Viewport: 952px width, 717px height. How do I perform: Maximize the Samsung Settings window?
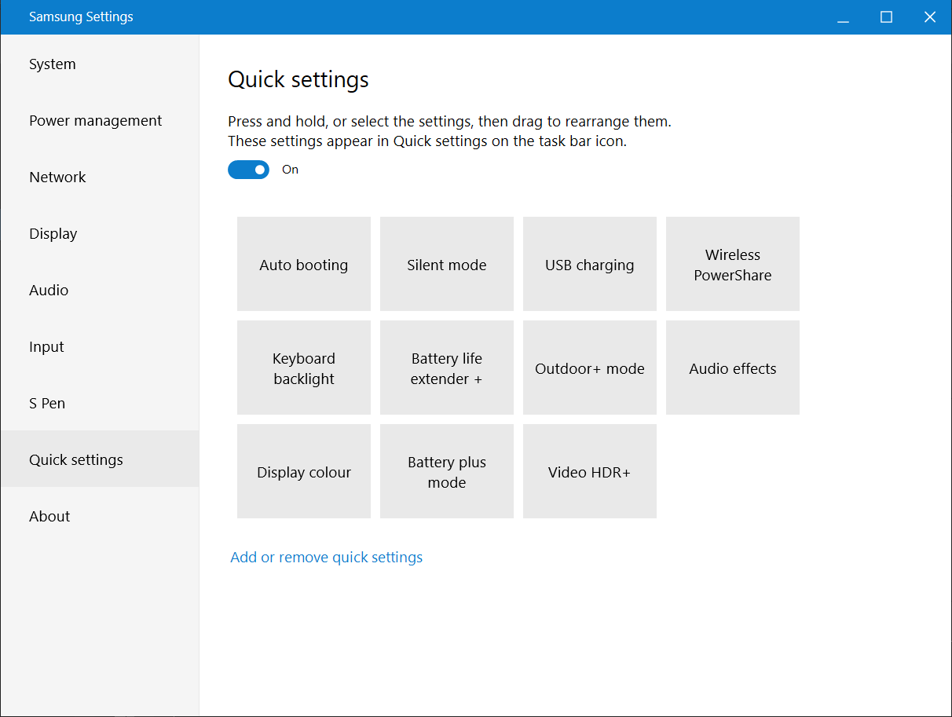(887, 17)
